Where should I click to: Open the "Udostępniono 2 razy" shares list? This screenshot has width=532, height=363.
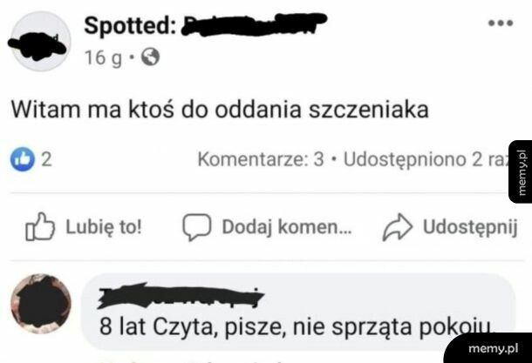[x=427, y=160]
